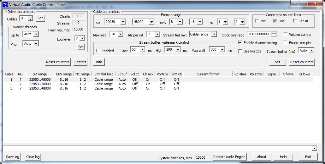Screen dimensions: 325x164
Task: Enable the Mic source line checkbox
Action: coord(257,21)
